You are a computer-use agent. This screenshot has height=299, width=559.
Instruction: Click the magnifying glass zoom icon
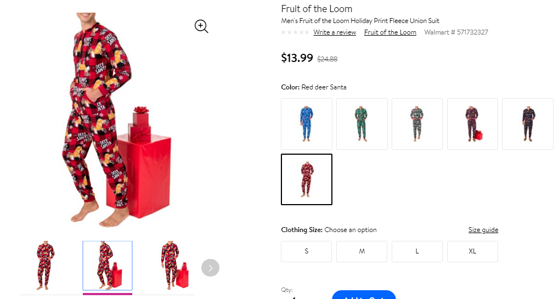[201, 26]
